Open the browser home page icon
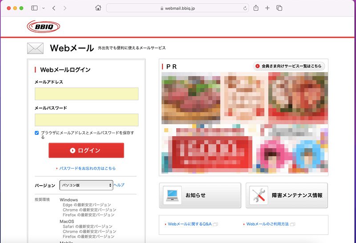The height and width of the screenshot is (243, 356). 98,8
